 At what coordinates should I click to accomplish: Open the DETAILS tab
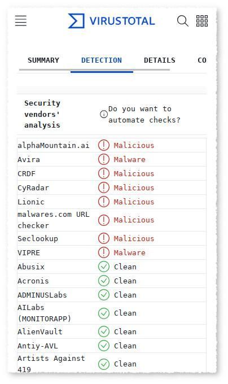[160, 60]
